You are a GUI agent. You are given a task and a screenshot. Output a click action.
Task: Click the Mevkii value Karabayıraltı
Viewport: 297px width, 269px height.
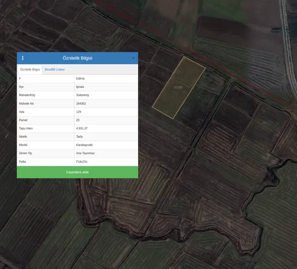[x=84, y=145]
